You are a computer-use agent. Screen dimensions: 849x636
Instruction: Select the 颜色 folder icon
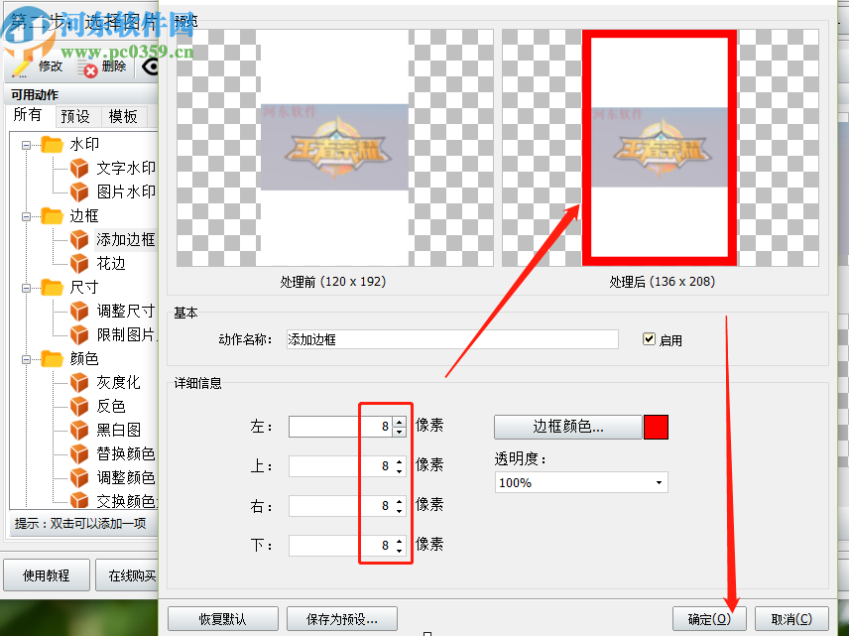tap(52, 358)
